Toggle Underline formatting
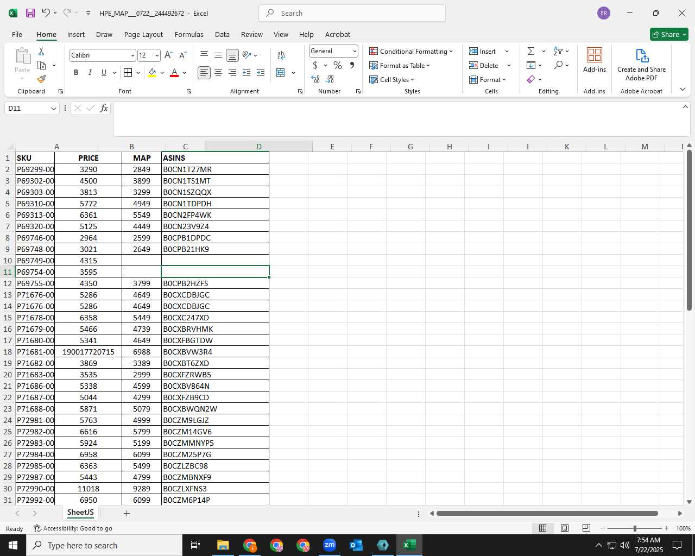This screenshot has width=695, height=556. 104,73
